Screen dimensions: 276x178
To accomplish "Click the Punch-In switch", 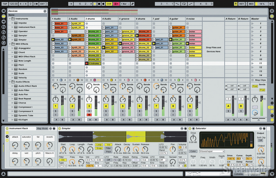I will click(177, 4).
